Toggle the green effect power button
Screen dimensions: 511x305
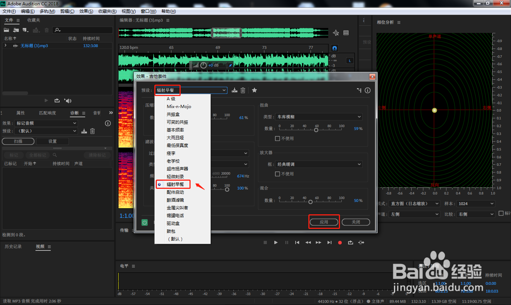(x=145, y=222)
